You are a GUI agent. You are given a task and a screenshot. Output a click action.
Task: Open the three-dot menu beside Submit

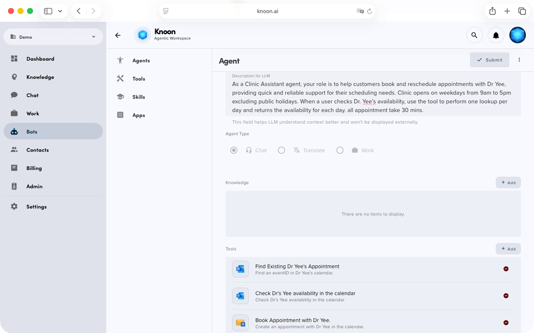(519, 59)
